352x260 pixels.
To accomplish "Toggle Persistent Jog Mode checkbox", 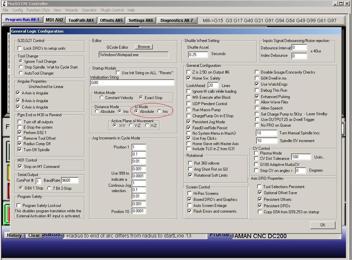I will point(188,122).
